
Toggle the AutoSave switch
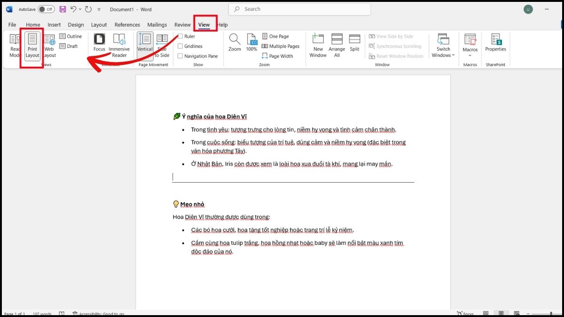click(46, 9)
